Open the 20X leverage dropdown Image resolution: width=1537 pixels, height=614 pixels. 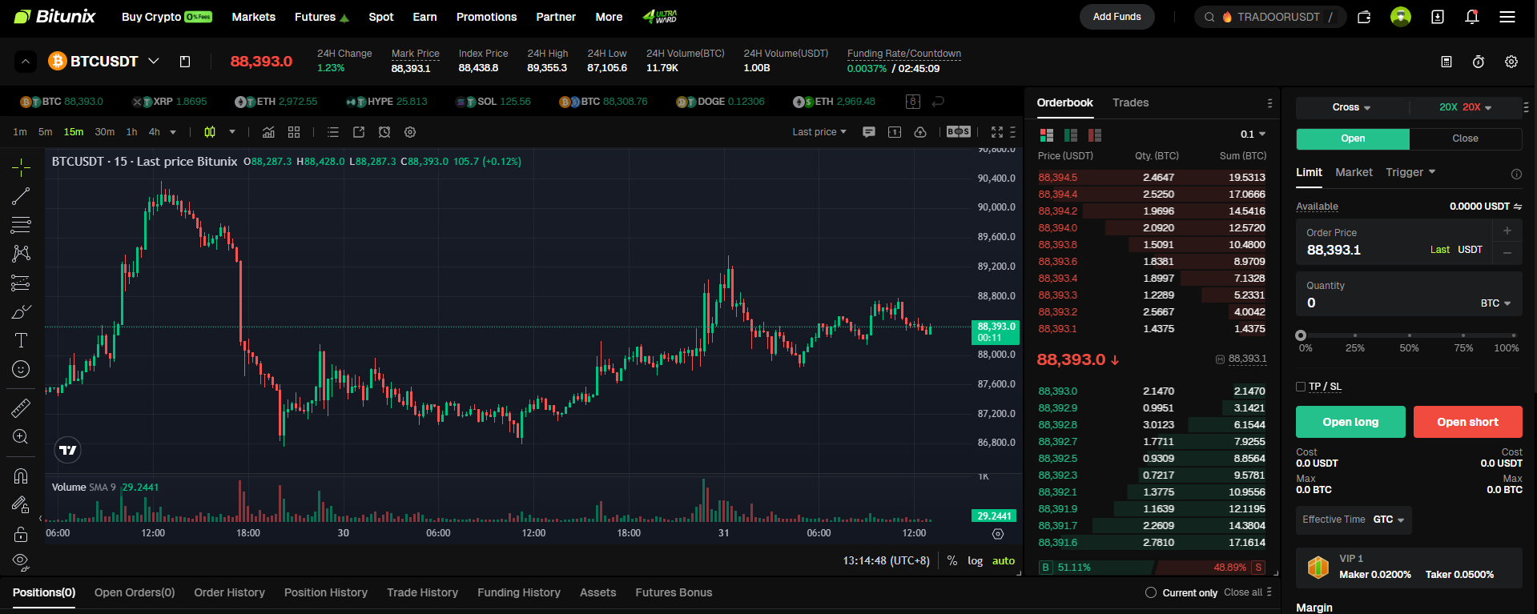[x=1465, y=107]
